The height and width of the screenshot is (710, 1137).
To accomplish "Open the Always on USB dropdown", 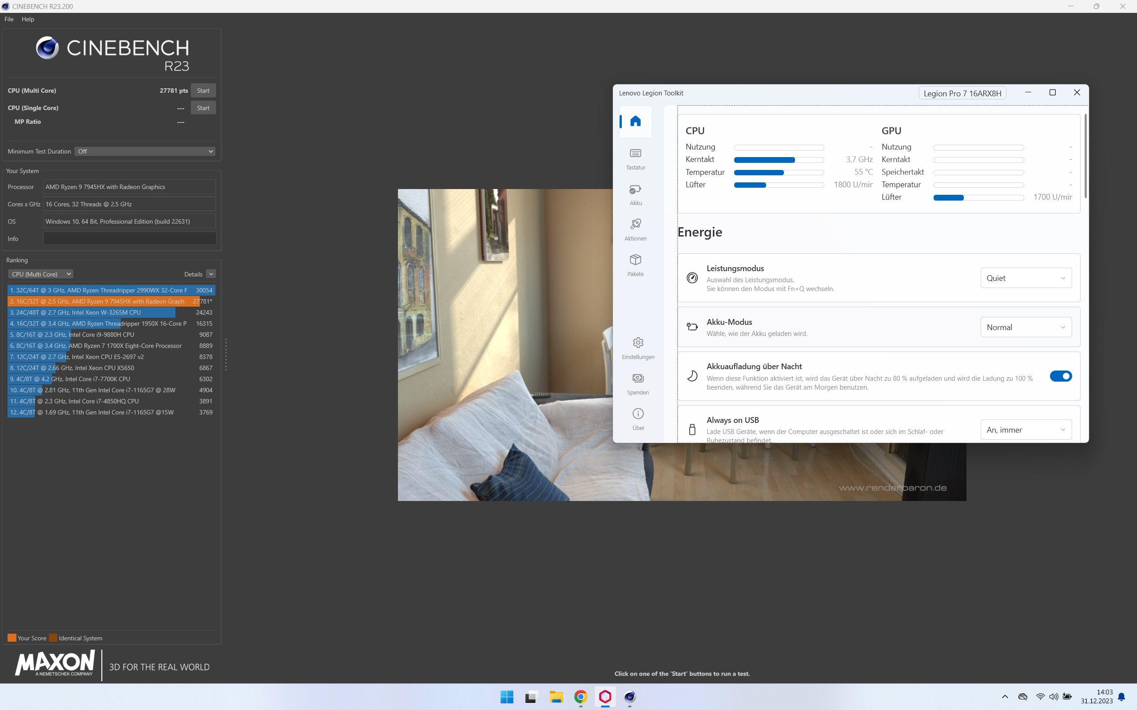I will [x=1026, y=430].
